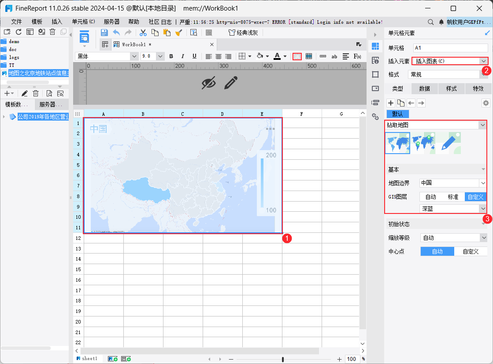This screenshot has height=364, width=493.
Task: Open the 模板 menu
Action: pyautogui.click(x=37, y=22)
